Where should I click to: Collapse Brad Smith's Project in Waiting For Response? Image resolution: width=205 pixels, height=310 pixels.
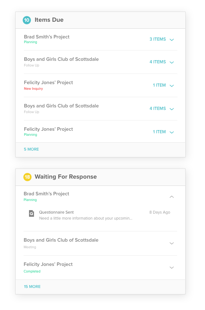172,197
